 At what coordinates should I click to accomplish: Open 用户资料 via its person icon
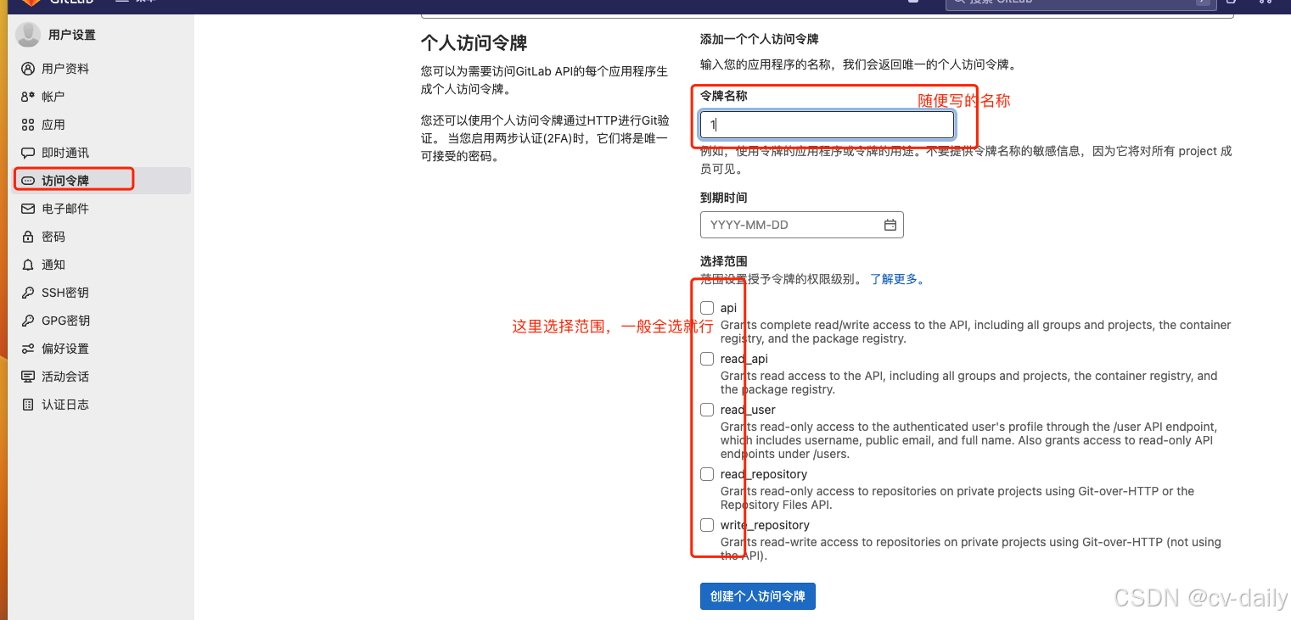pyautogui.click(x=28, y=69)
